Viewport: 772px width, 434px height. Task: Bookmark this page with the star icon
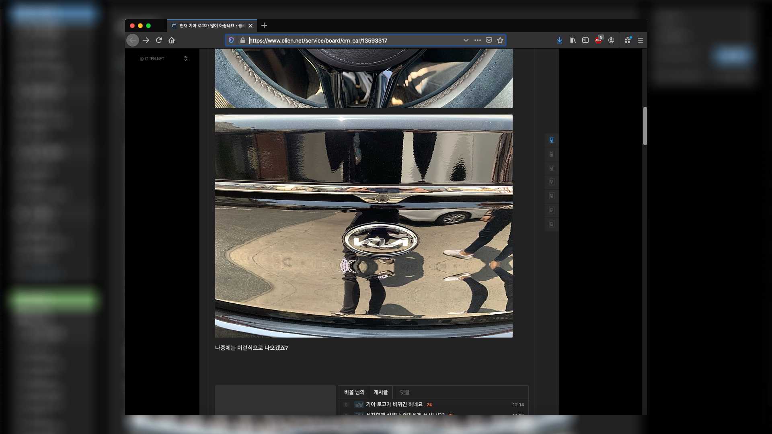500,40
